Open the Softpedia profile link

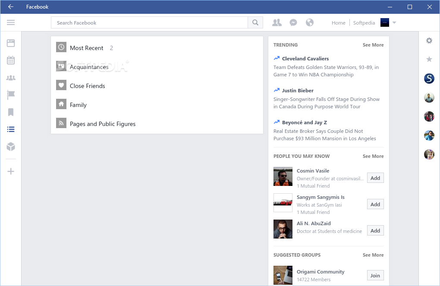point(364,23)
